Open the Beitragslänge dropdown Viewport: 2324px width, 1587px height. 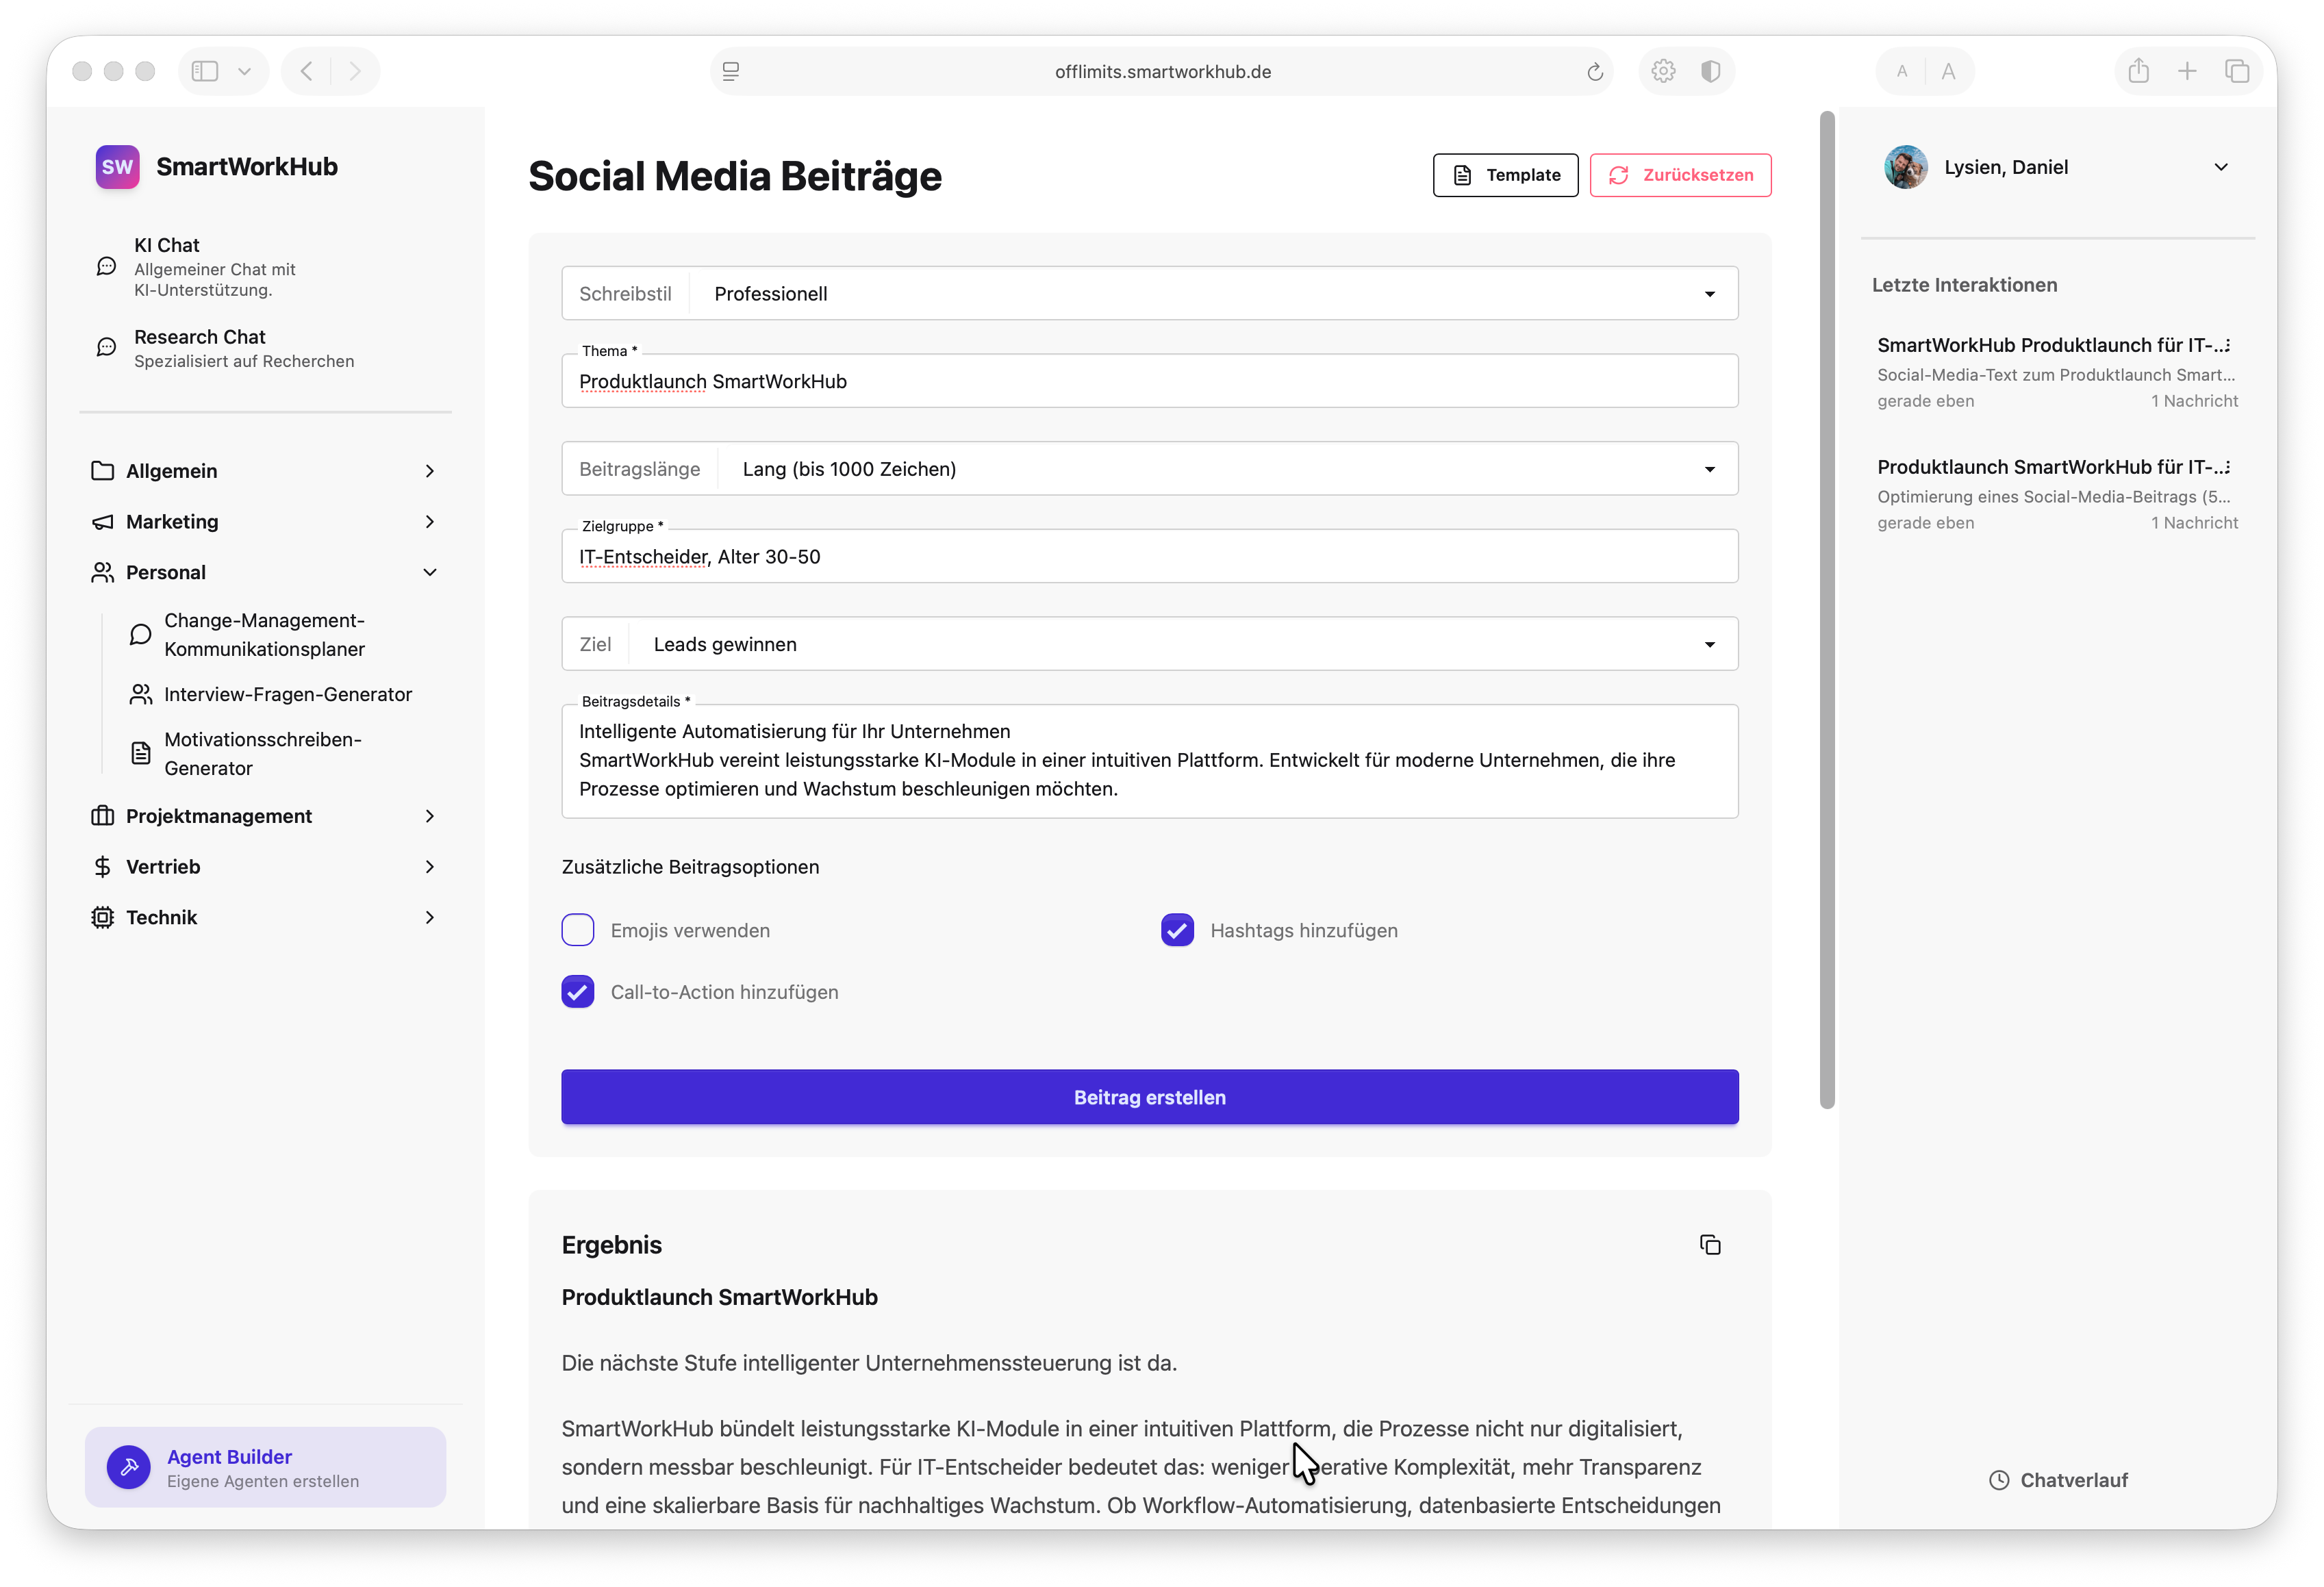coord(1150,468)
